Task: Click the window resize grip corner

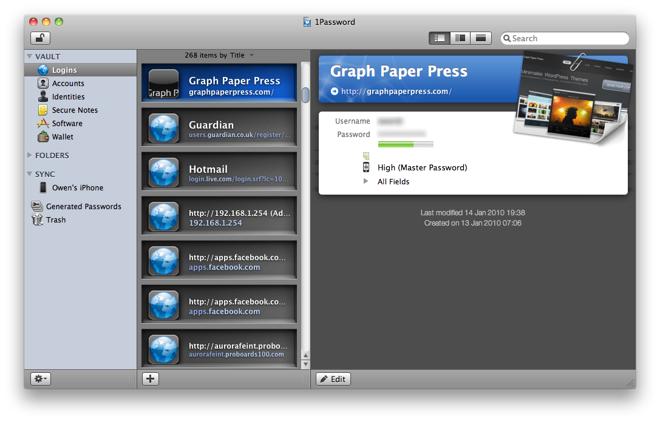Action: (630, 383)
